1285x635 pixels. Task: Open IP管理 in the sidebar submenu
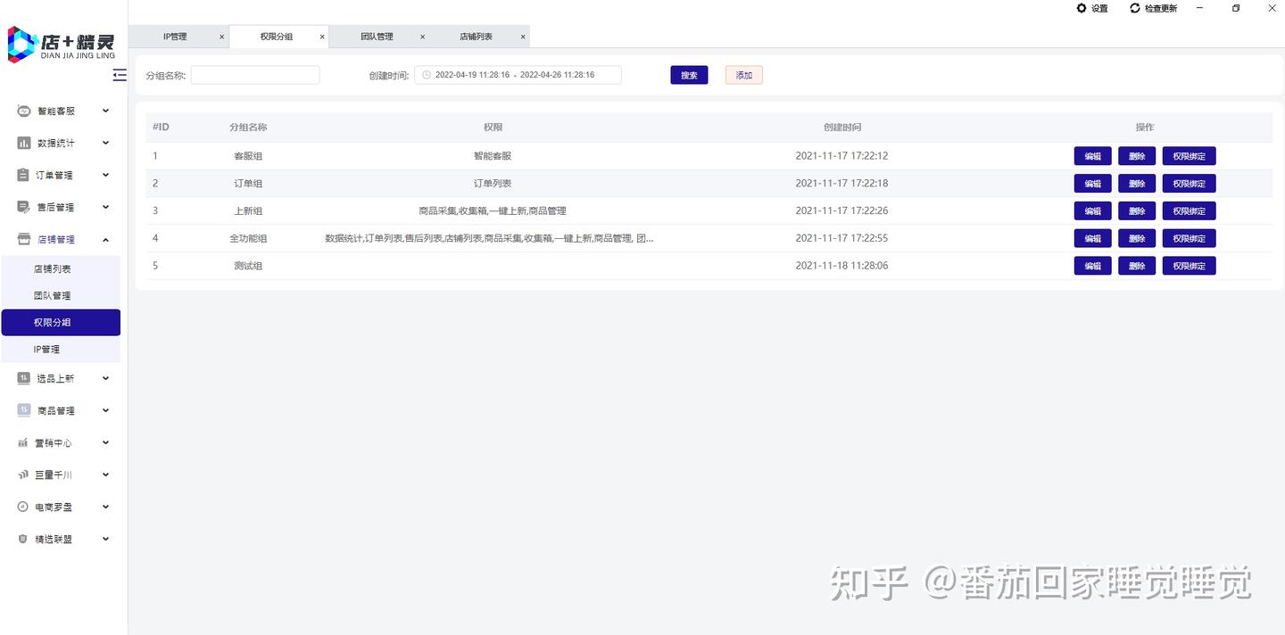click(61, 350)
